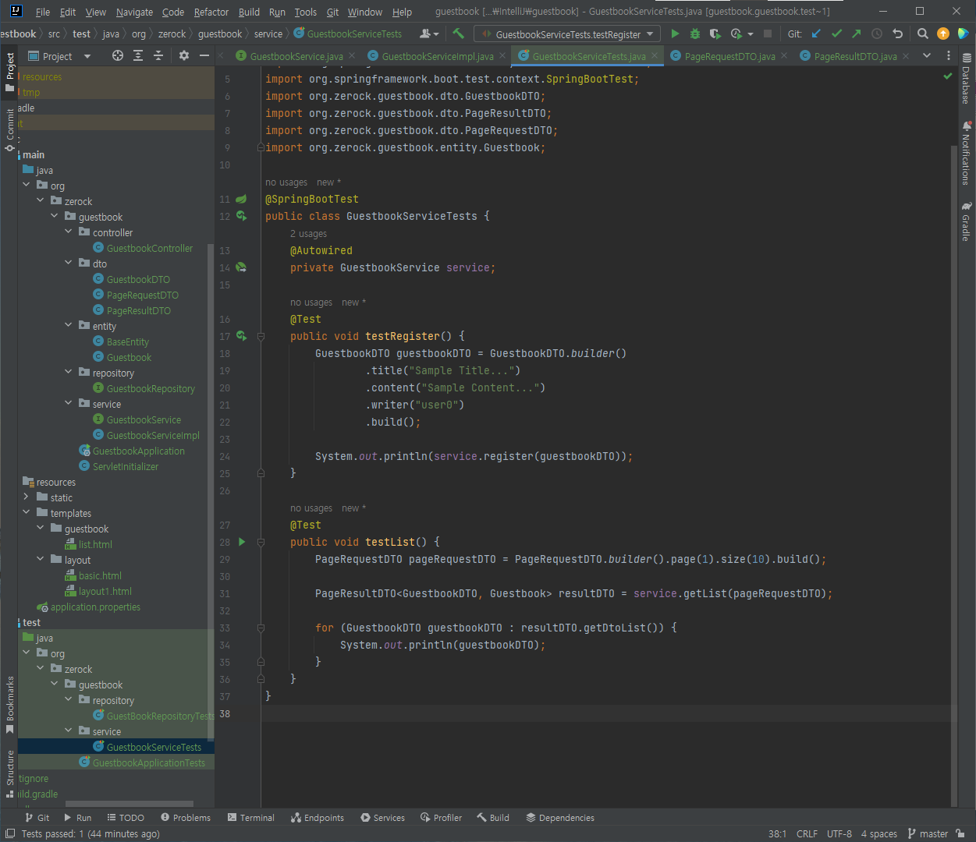Open the run configuration dropdown
The width and height of the screenshot is (976, 842).
pos(567,34)
